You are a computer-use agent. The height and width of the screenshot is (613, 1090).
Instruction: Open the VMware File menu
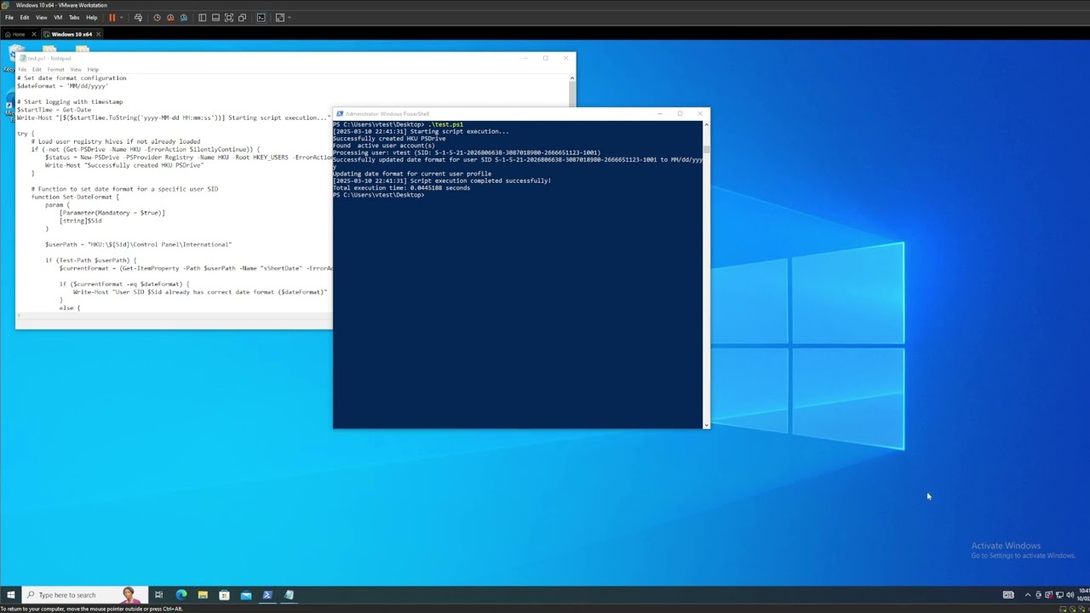tap(9, 17)
